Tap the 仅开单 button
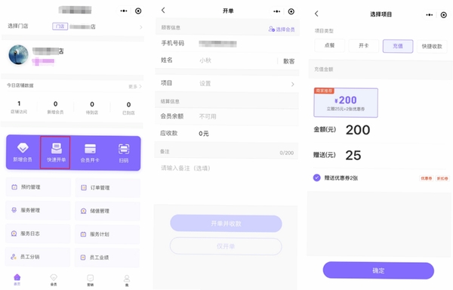453x290 pixels. click(226, 246)
